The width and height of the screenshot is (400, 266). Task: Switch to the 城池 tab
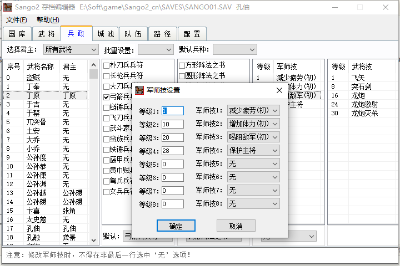coord(106,34)
